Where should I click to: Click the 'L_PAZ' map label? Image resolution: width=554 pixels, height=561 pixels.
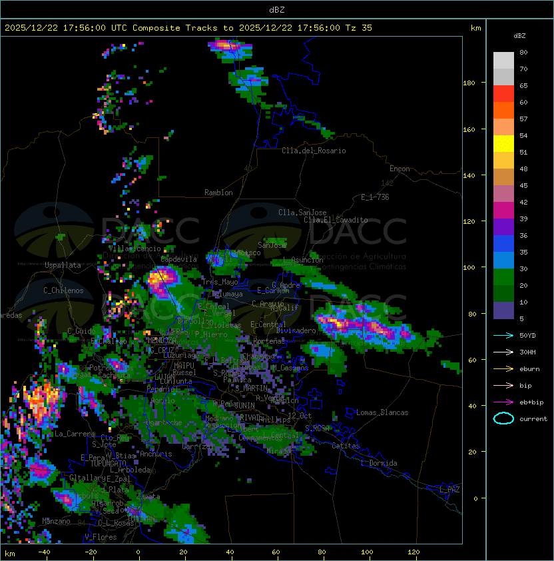449,490
